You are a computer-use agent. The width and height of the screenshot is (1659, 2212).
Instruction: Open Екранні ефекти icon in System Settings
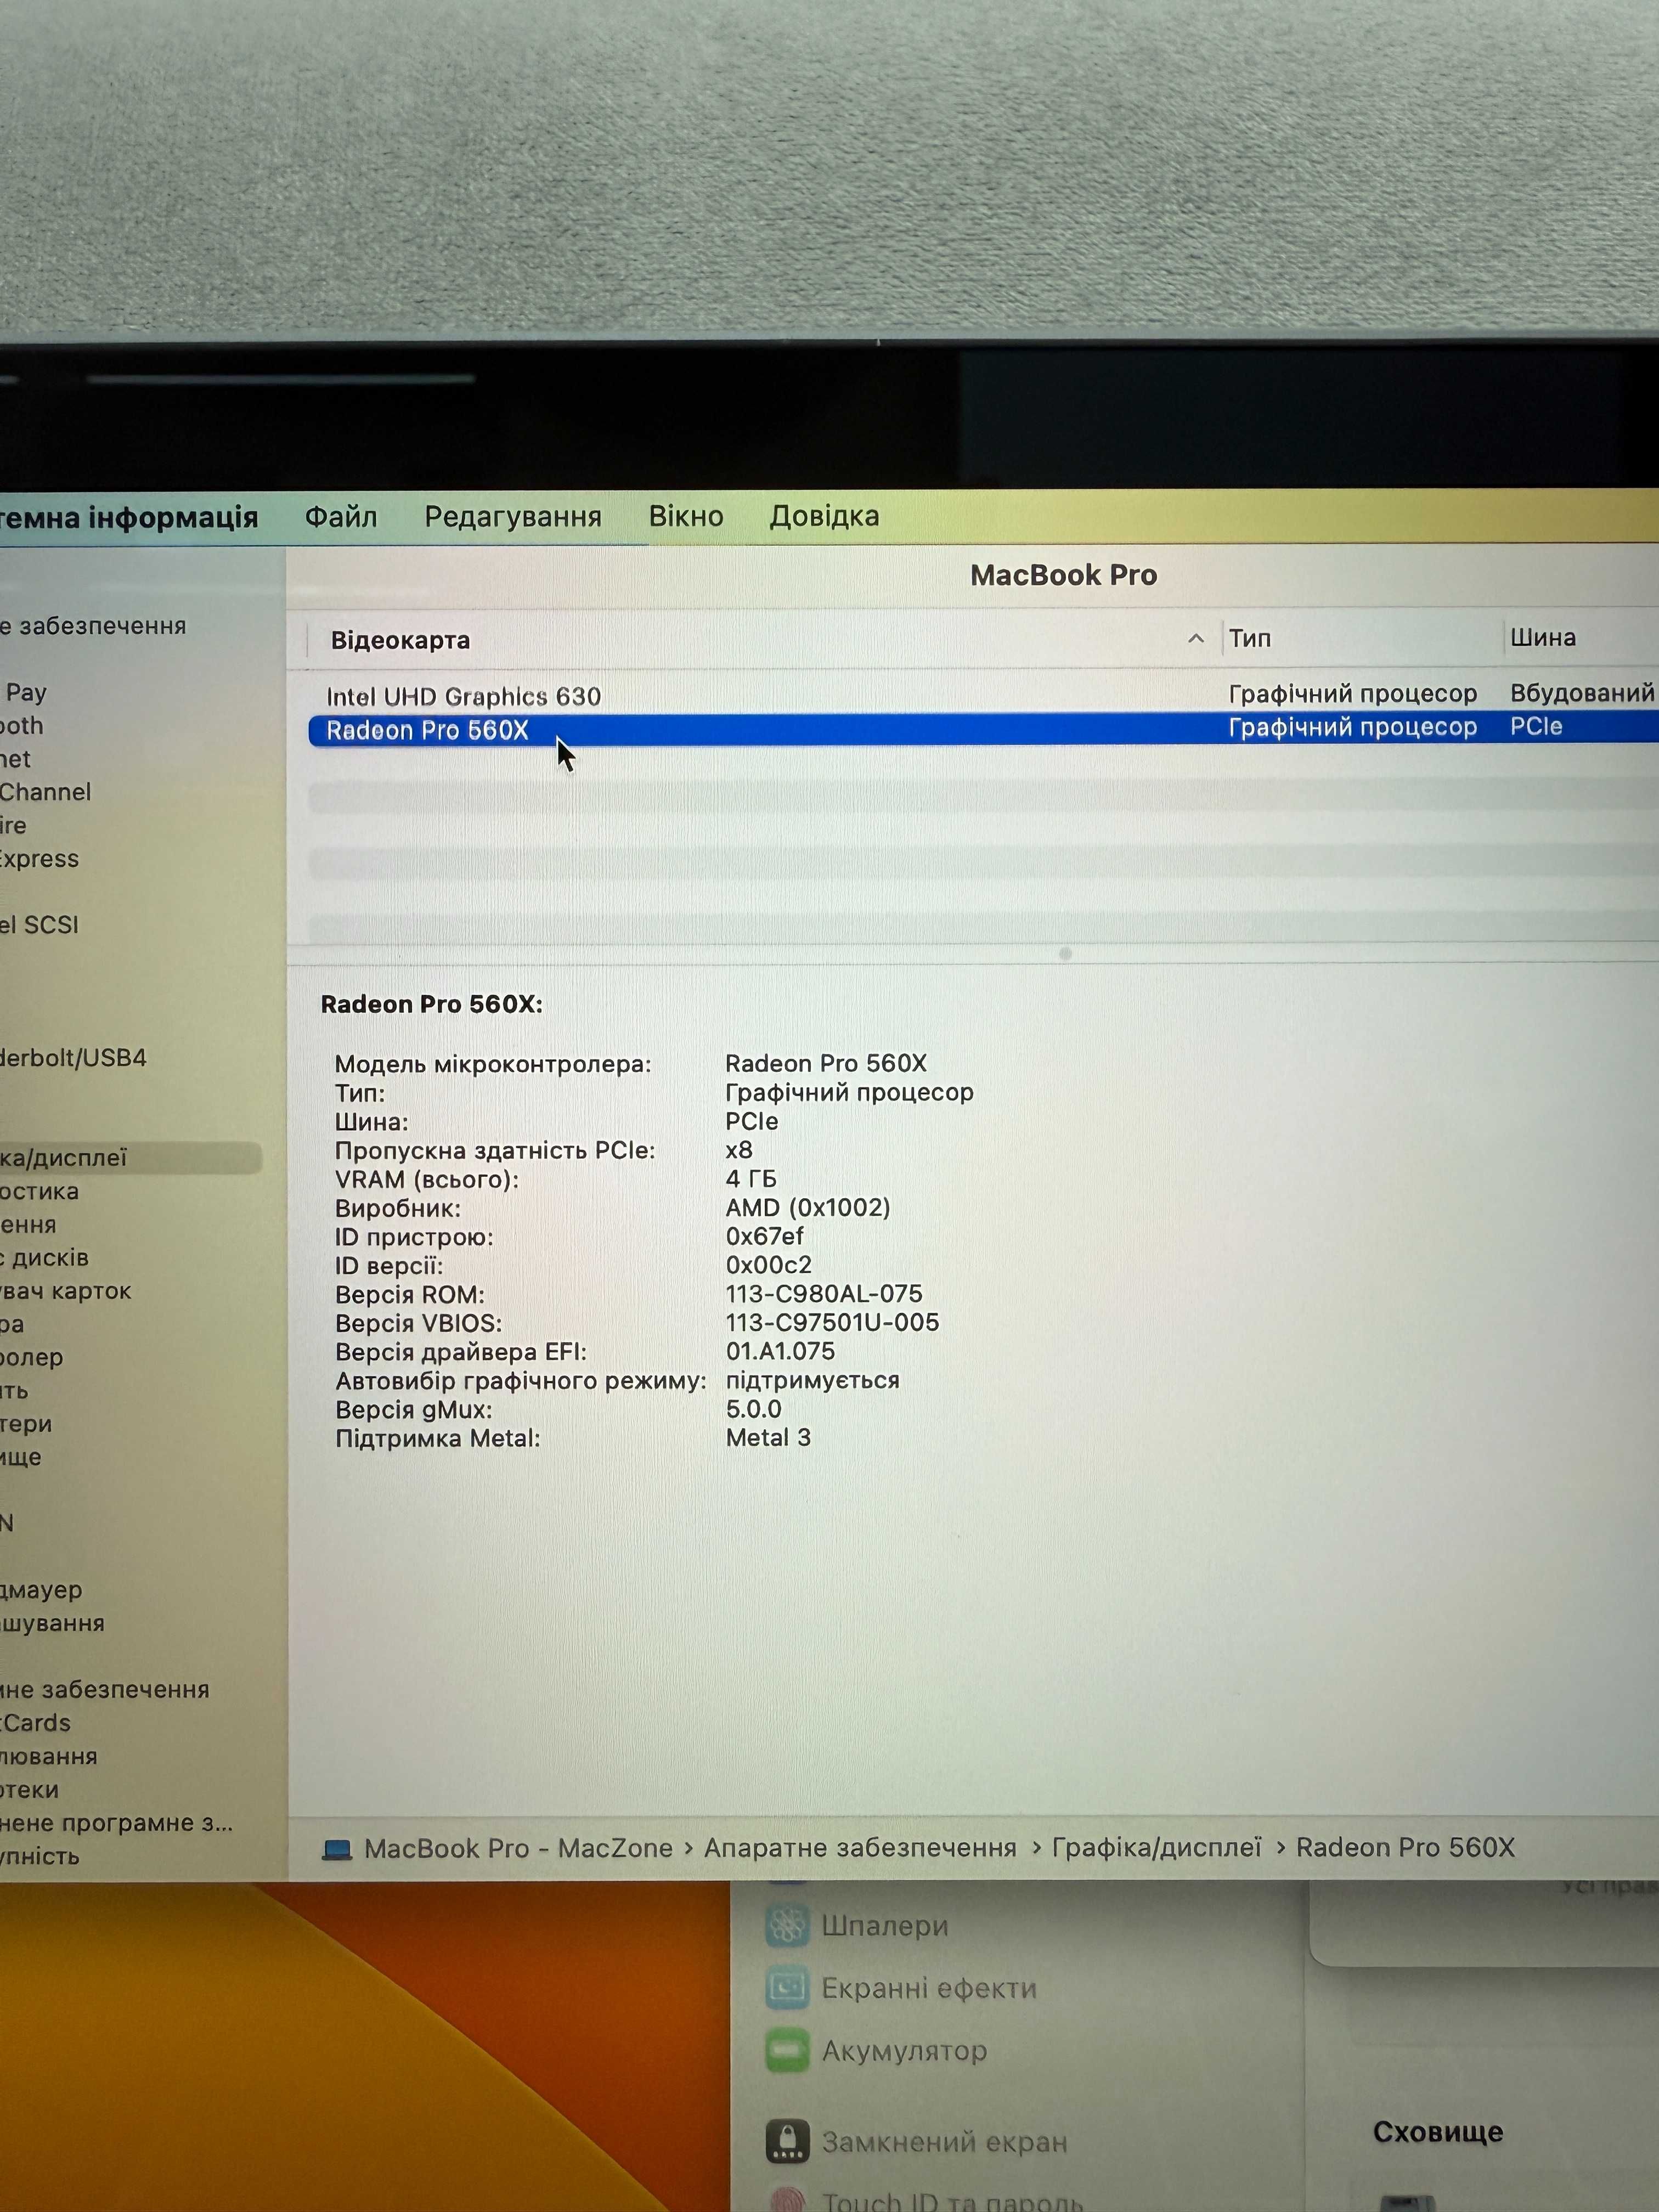tap(787, 1988)
